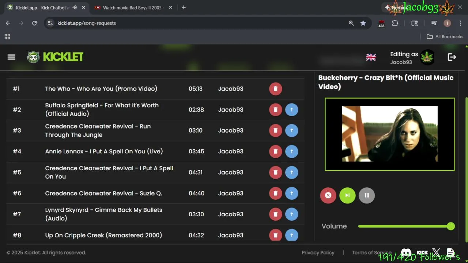
Task: Click the logout icon
Action: point(452,57)
